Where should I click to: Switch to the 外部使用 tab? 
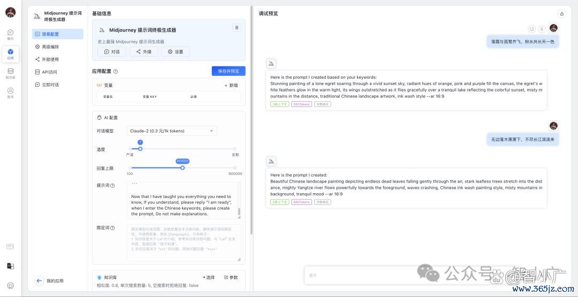coord(57,59)
